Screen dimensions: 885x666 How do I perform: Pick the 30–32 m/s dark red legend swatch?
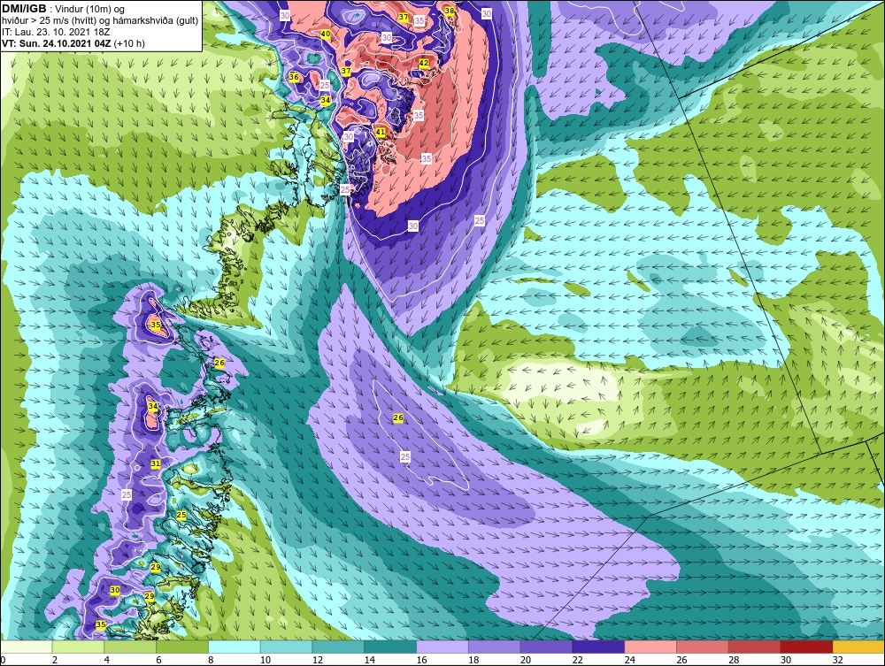806,647
